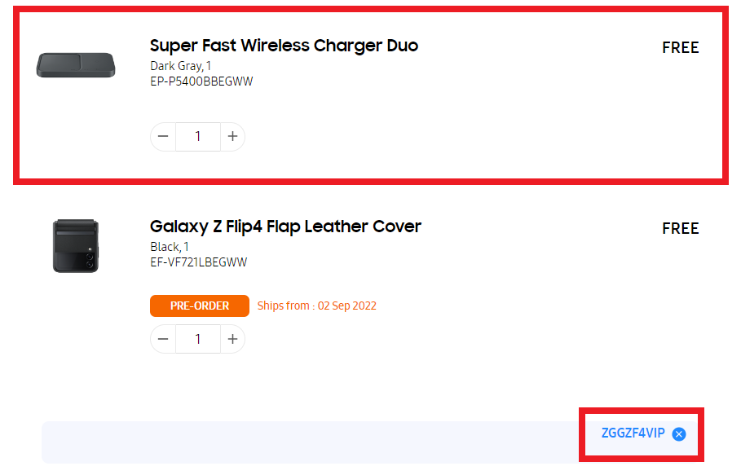The width and height of the screenshot is (741, 475).
Task: Open the Wireless Charger Duo product image
Action: click(76, 65)
